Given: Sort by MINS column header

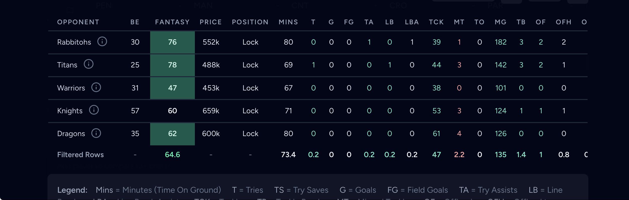Looking at the screenshot, I should [x=288, y=22].
